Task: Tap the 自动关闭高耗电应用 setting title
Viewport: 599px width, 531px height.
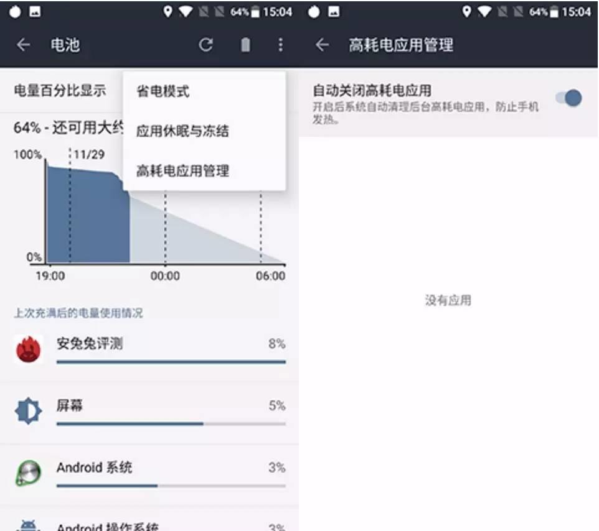Action: click(372, 91)
